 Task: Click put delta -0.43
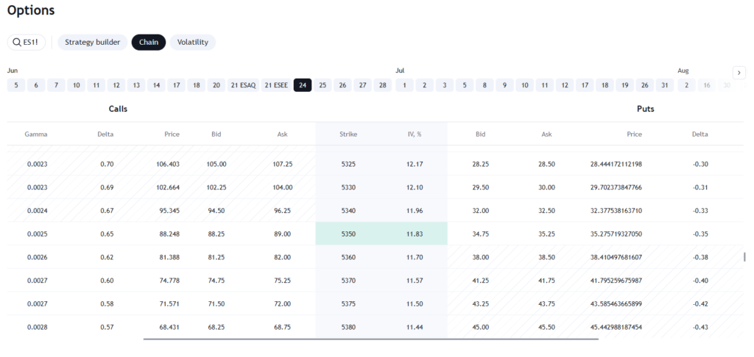[700, 327]
